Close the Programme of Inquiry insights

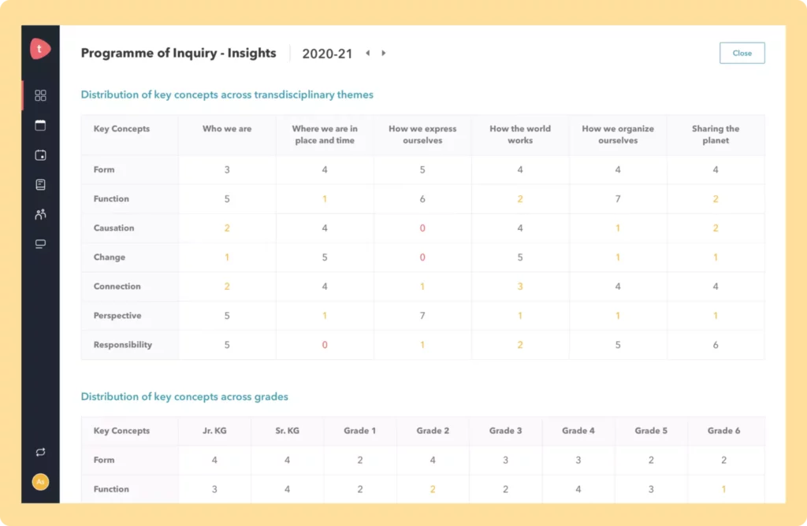(742, 54)
